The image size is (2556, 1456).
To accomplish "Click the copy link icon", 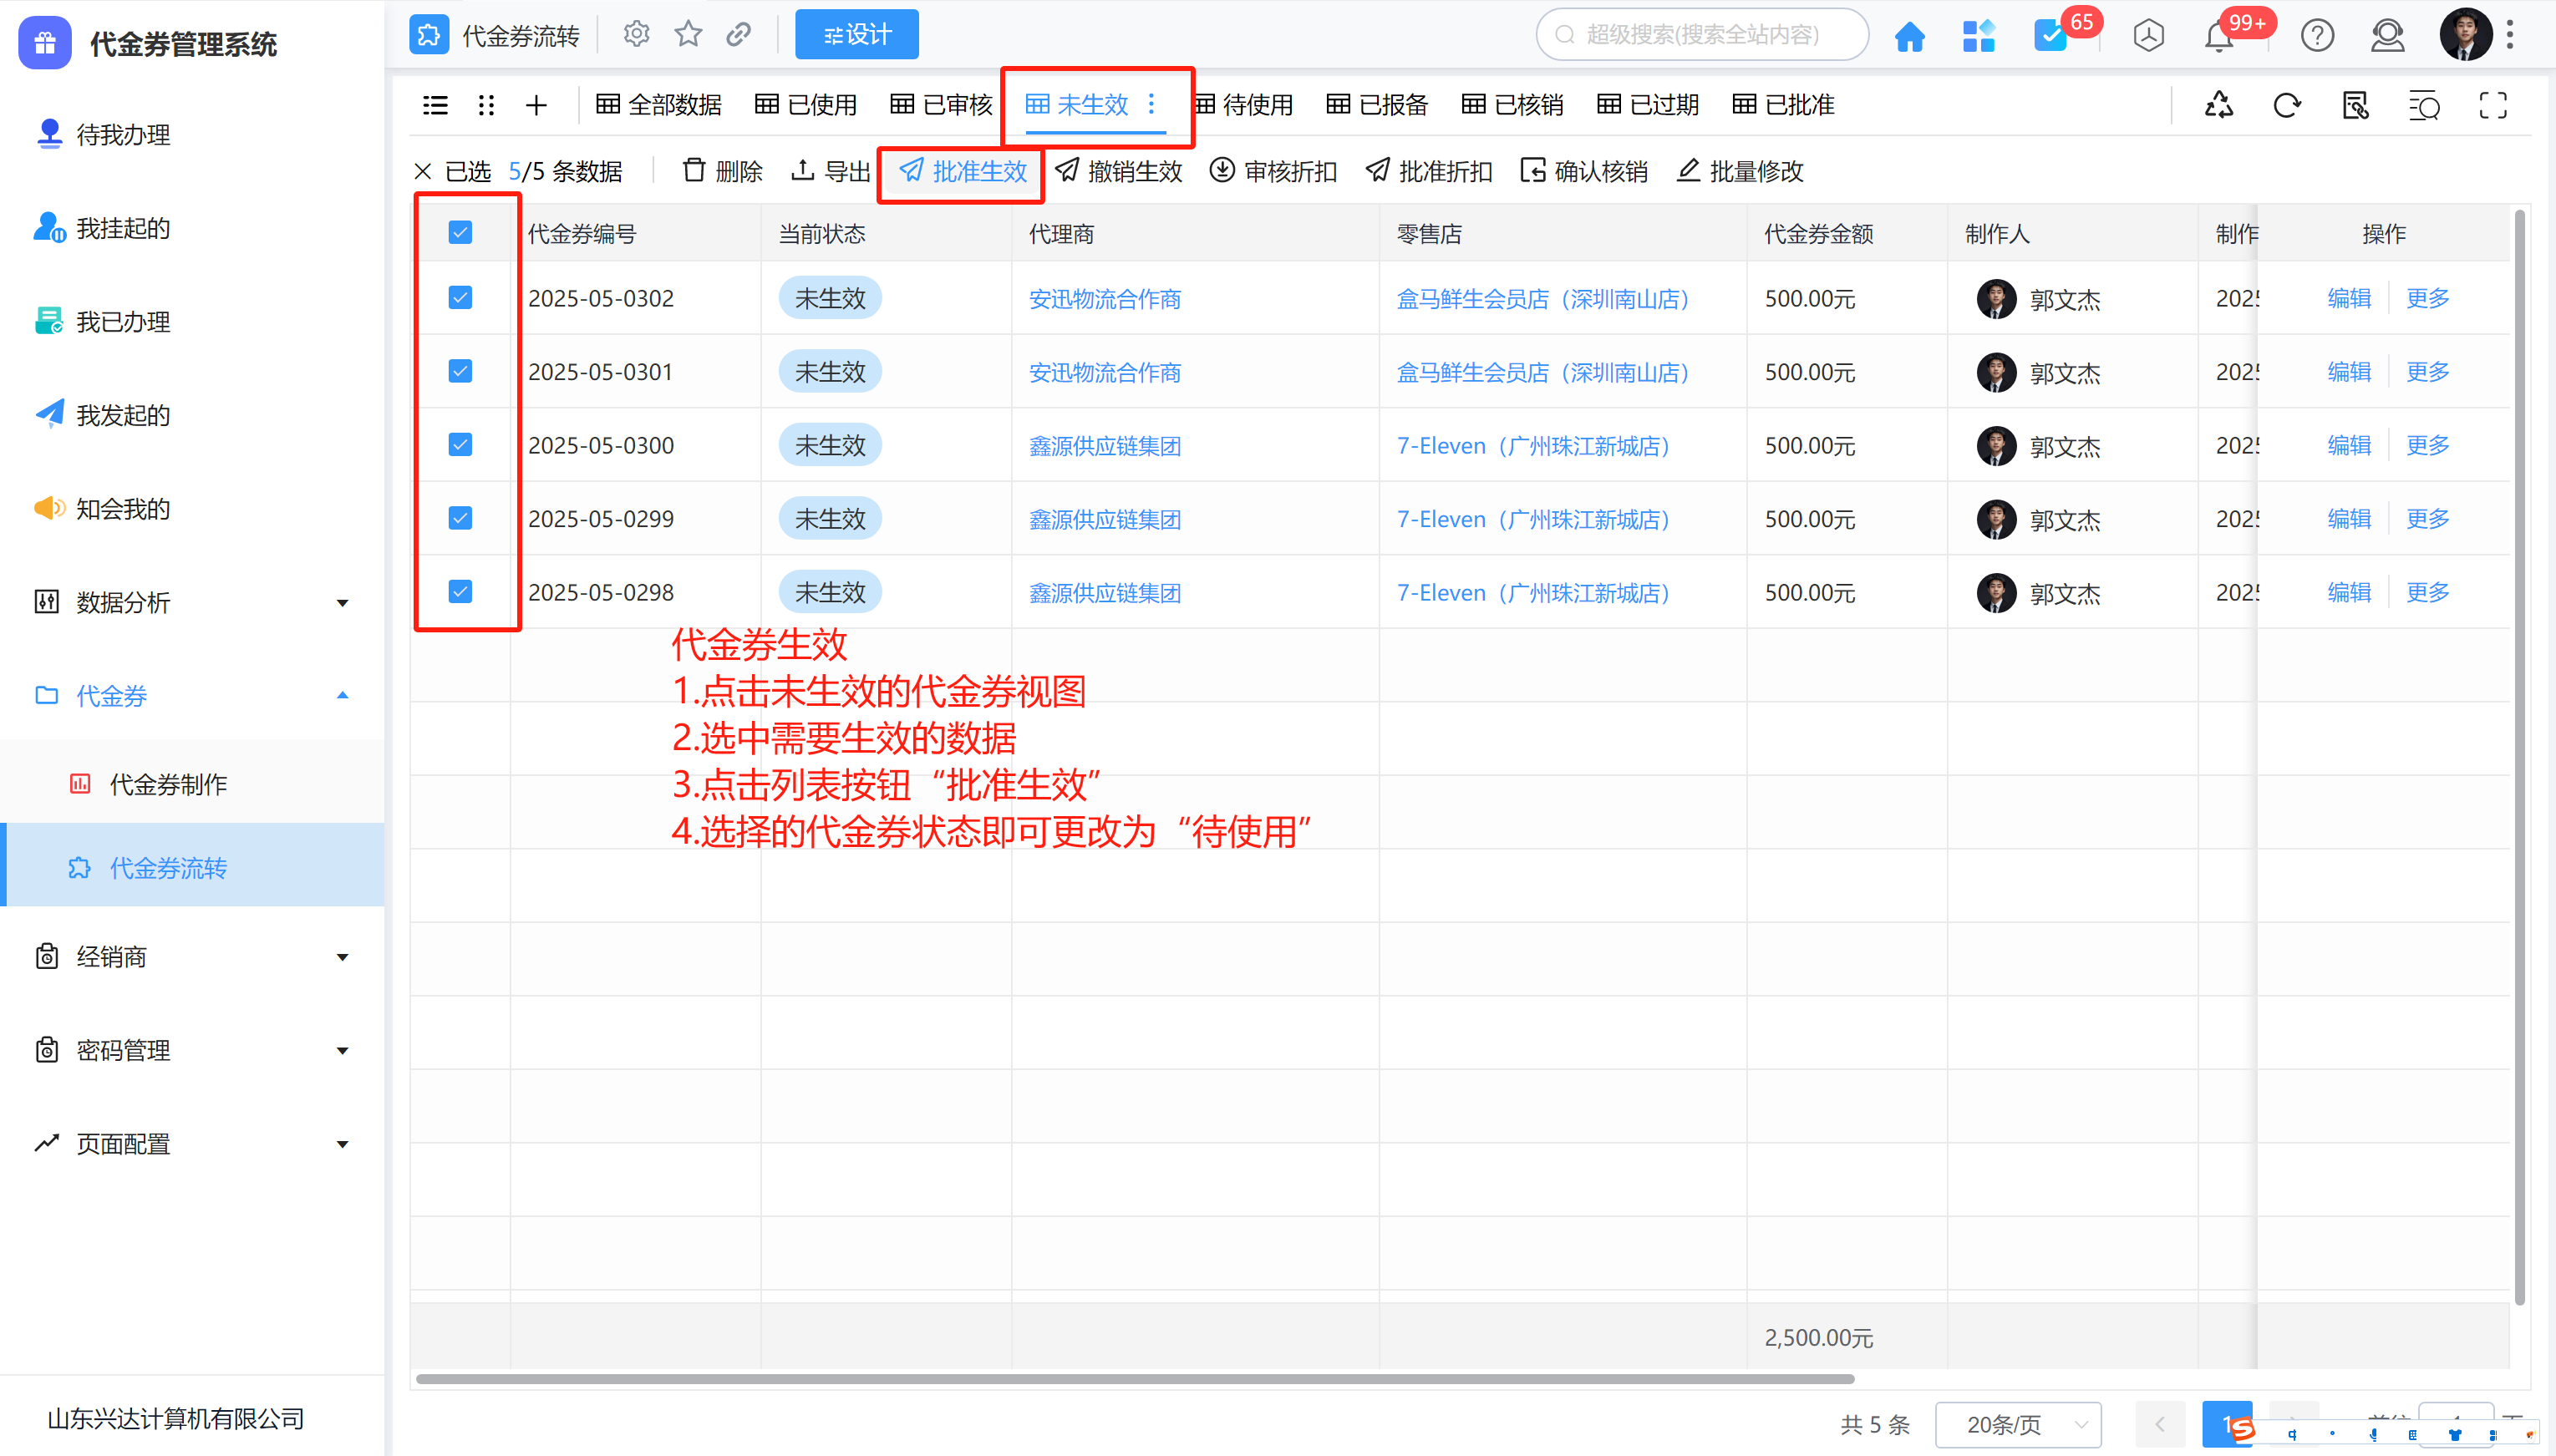I will (x=739, y=35).
